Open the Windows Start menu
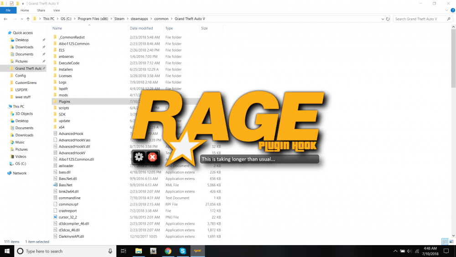The height and width of the screenshot is (257, 456). click(x=7, y=251)
